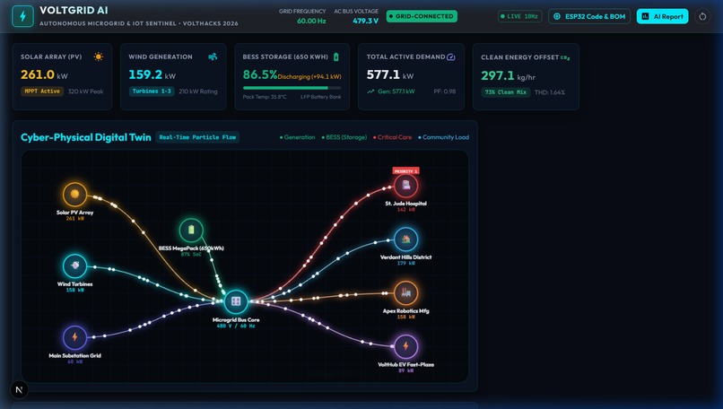723x409 pixels.
Task: Click the Turbines 1-3 badge
Action: coord(152,91)
